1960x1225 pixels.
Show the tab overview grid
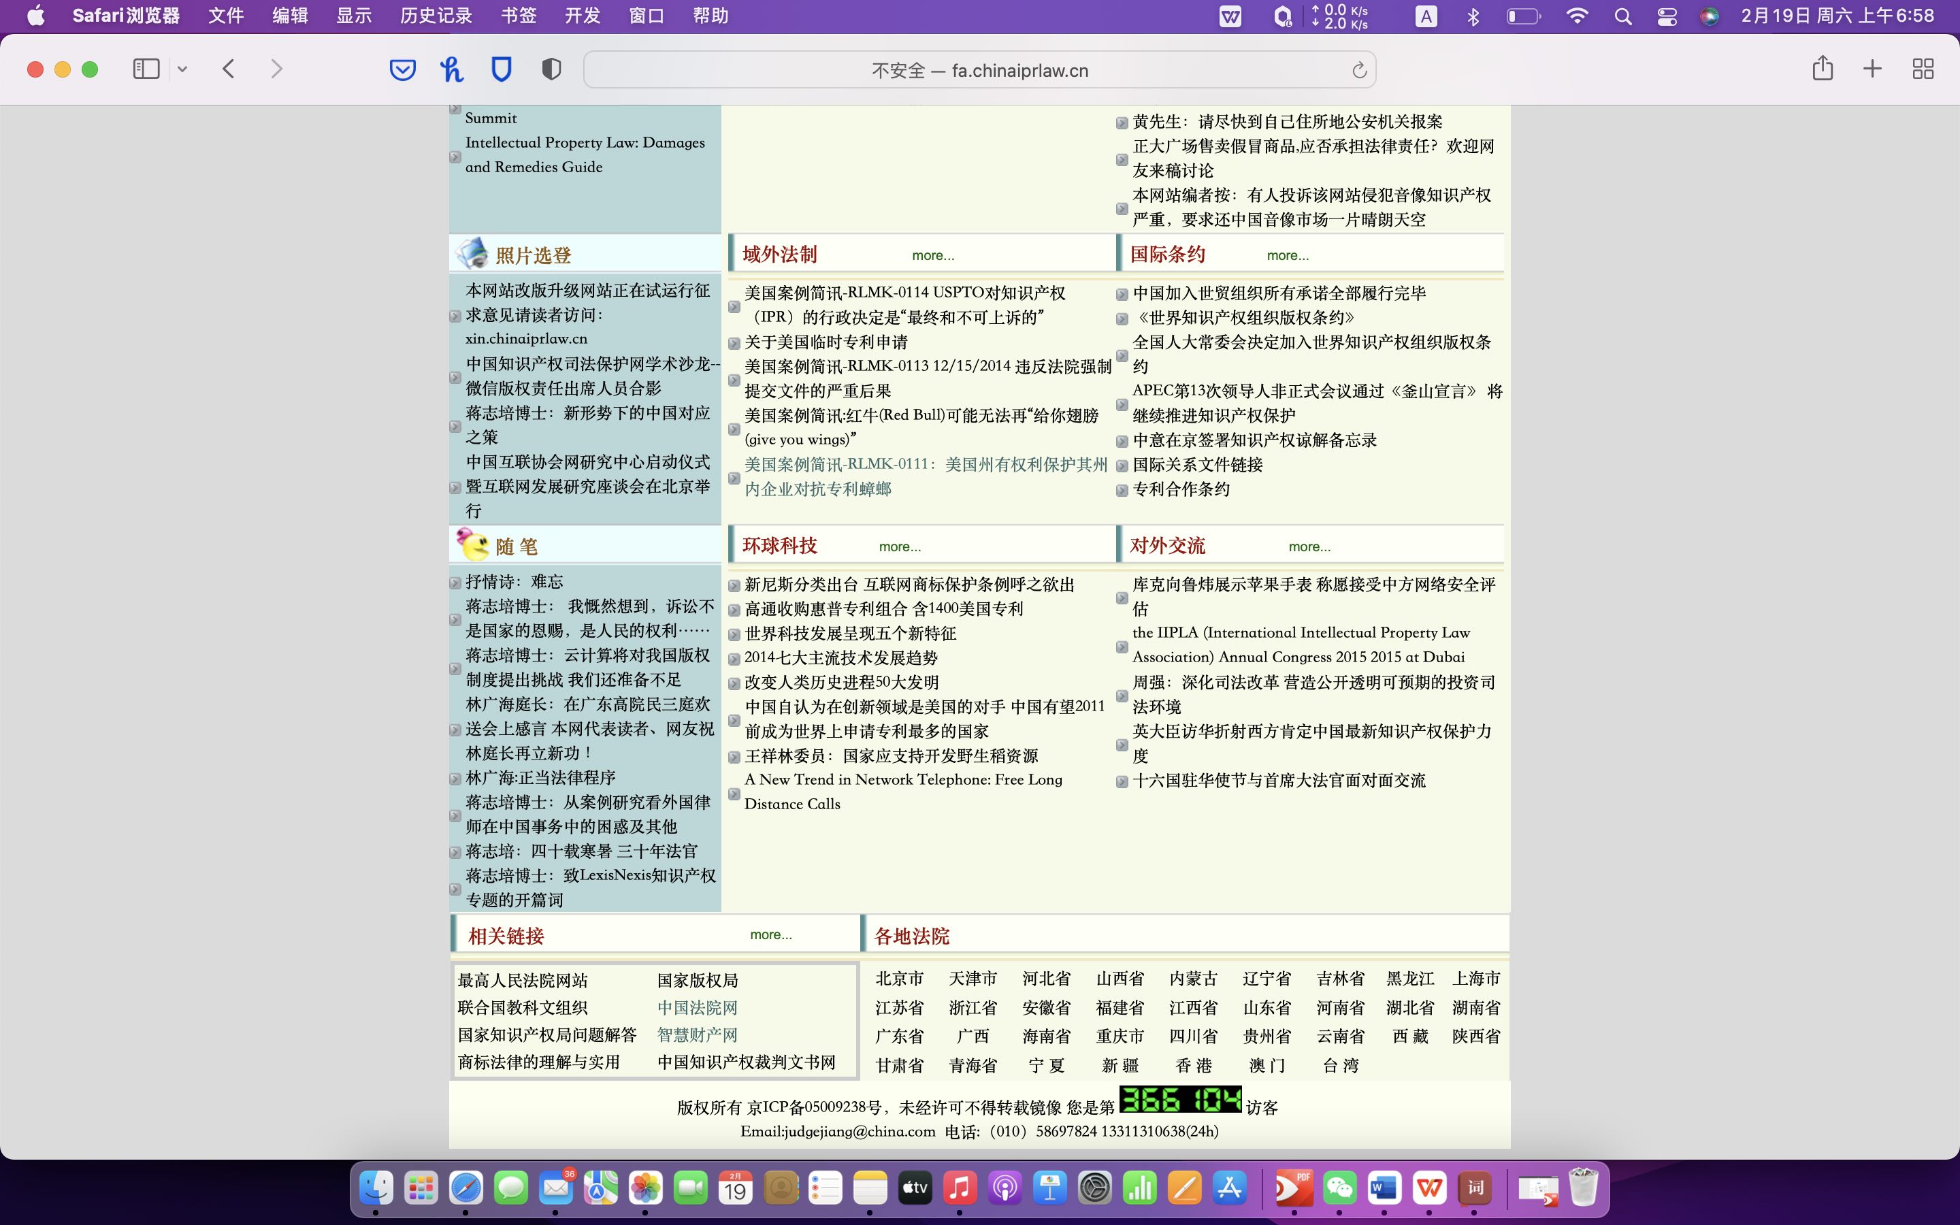click(x=1923, y=69)
